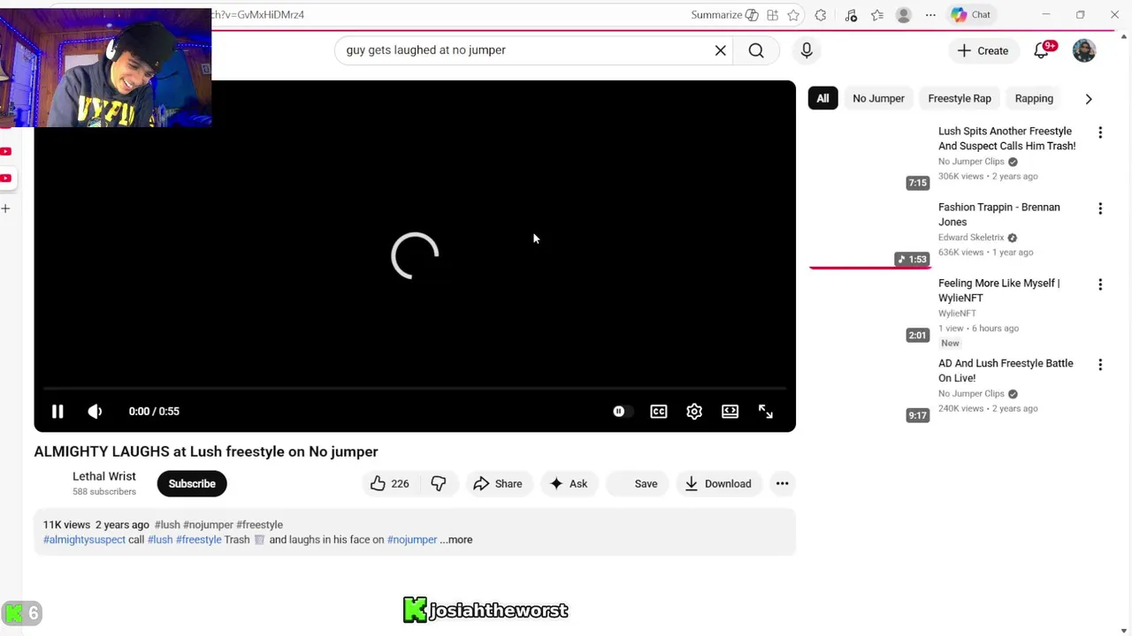Save the video to a playlist
1132x636 pixels.
click(639, 484)
